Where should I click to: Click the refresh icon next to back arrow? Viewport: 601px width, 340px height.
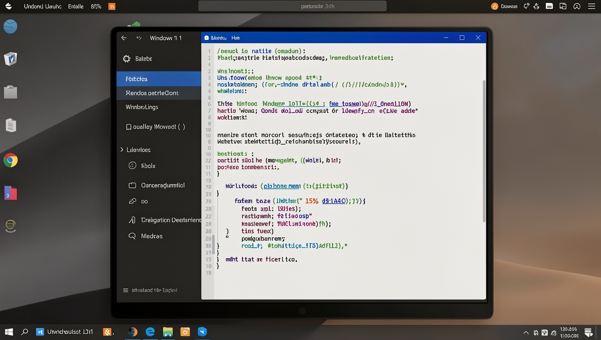tap(139, 38)
